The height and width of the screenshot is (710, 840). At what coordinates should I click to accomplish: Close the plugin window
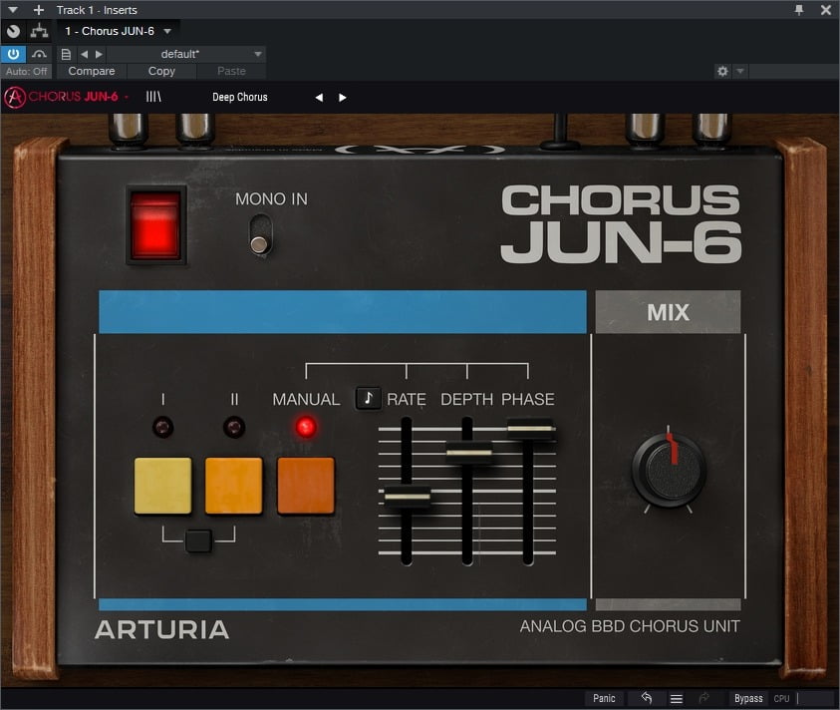point(825,10)
